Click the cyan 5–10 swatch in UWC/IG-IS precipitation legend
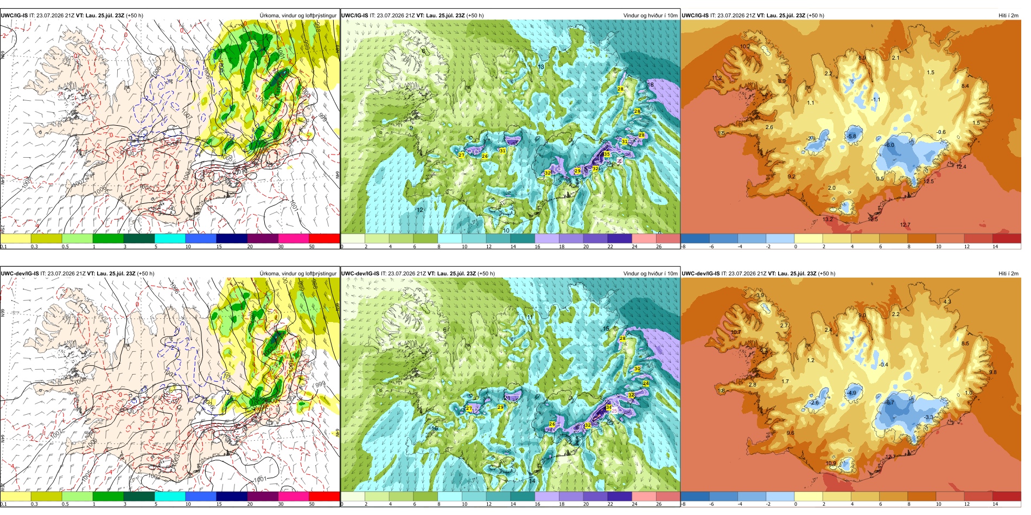This screenshot has height=515, width=1031. coord(170,239)
